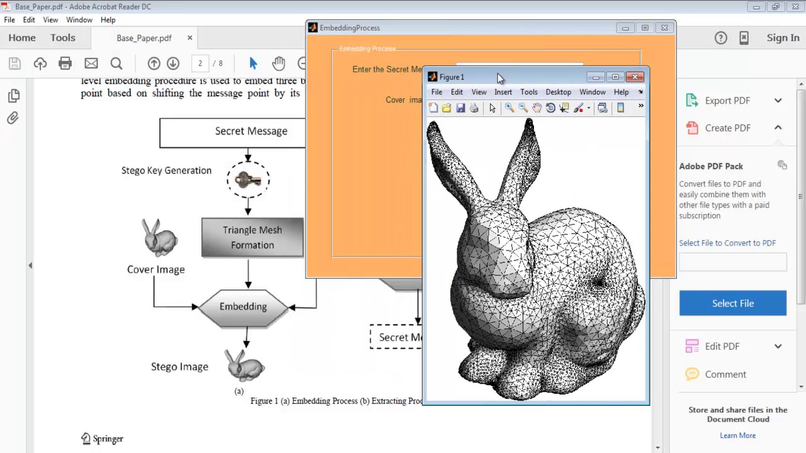Open Help menu in Figure 1 window
Screen dimensions: 806x453
coord(621,92)
